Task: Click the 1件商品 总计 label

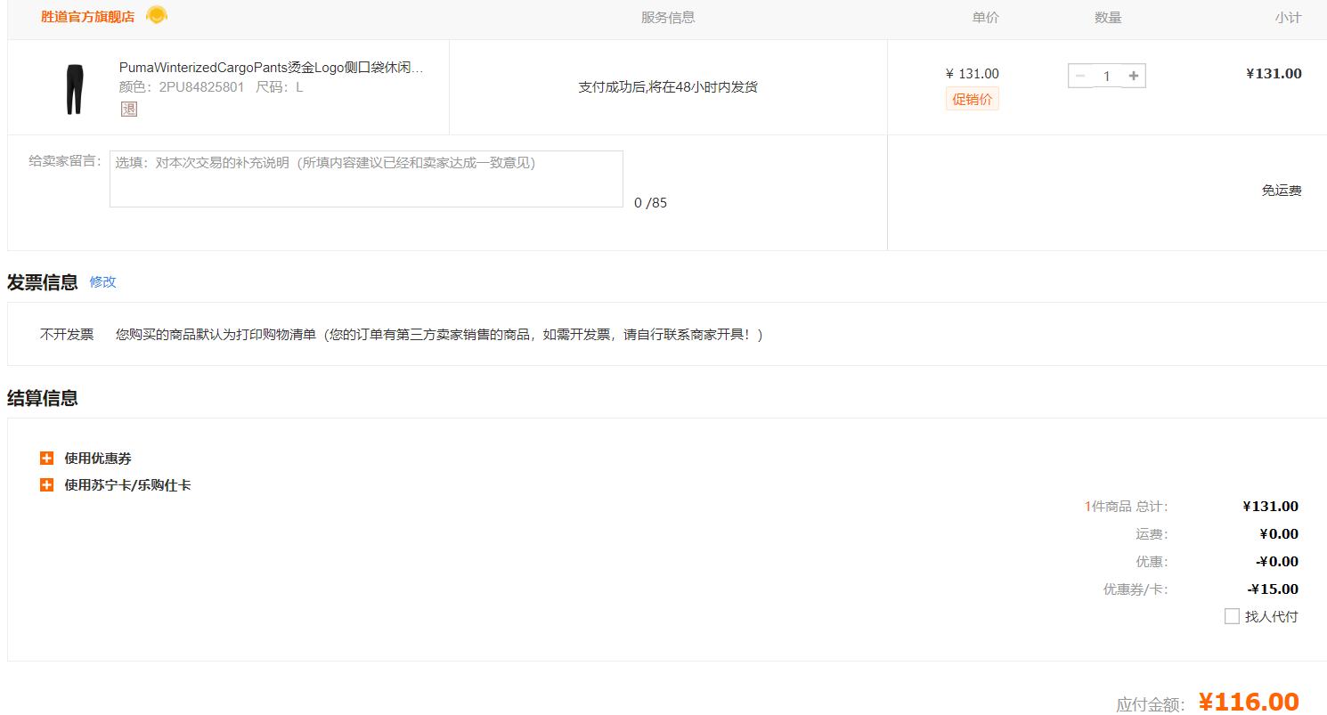Action: [1126, 507]
